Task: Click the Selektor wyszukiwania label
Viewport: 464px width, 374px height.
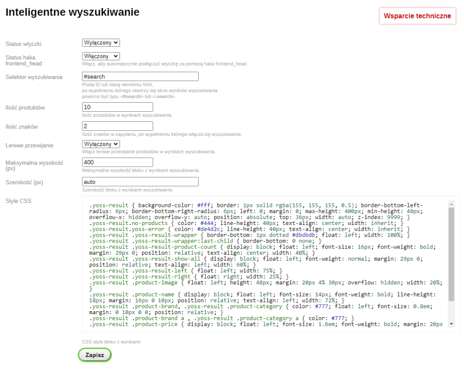Action: (x=34, y=77)
